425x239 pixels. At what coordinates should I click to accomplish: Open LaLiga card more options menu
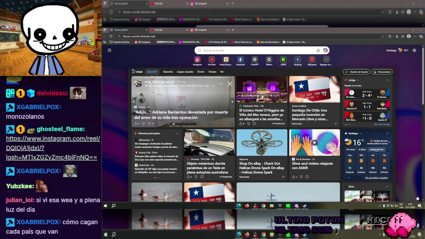click(387, 80)
